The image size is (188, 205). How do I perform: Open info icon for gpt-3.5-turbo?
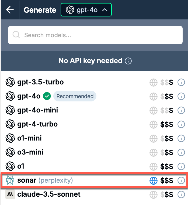[x=181, y=82]
